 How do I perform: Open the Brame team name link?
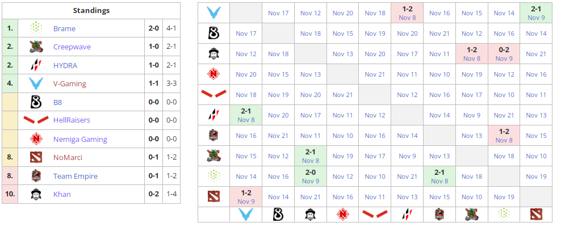point(64,29)
